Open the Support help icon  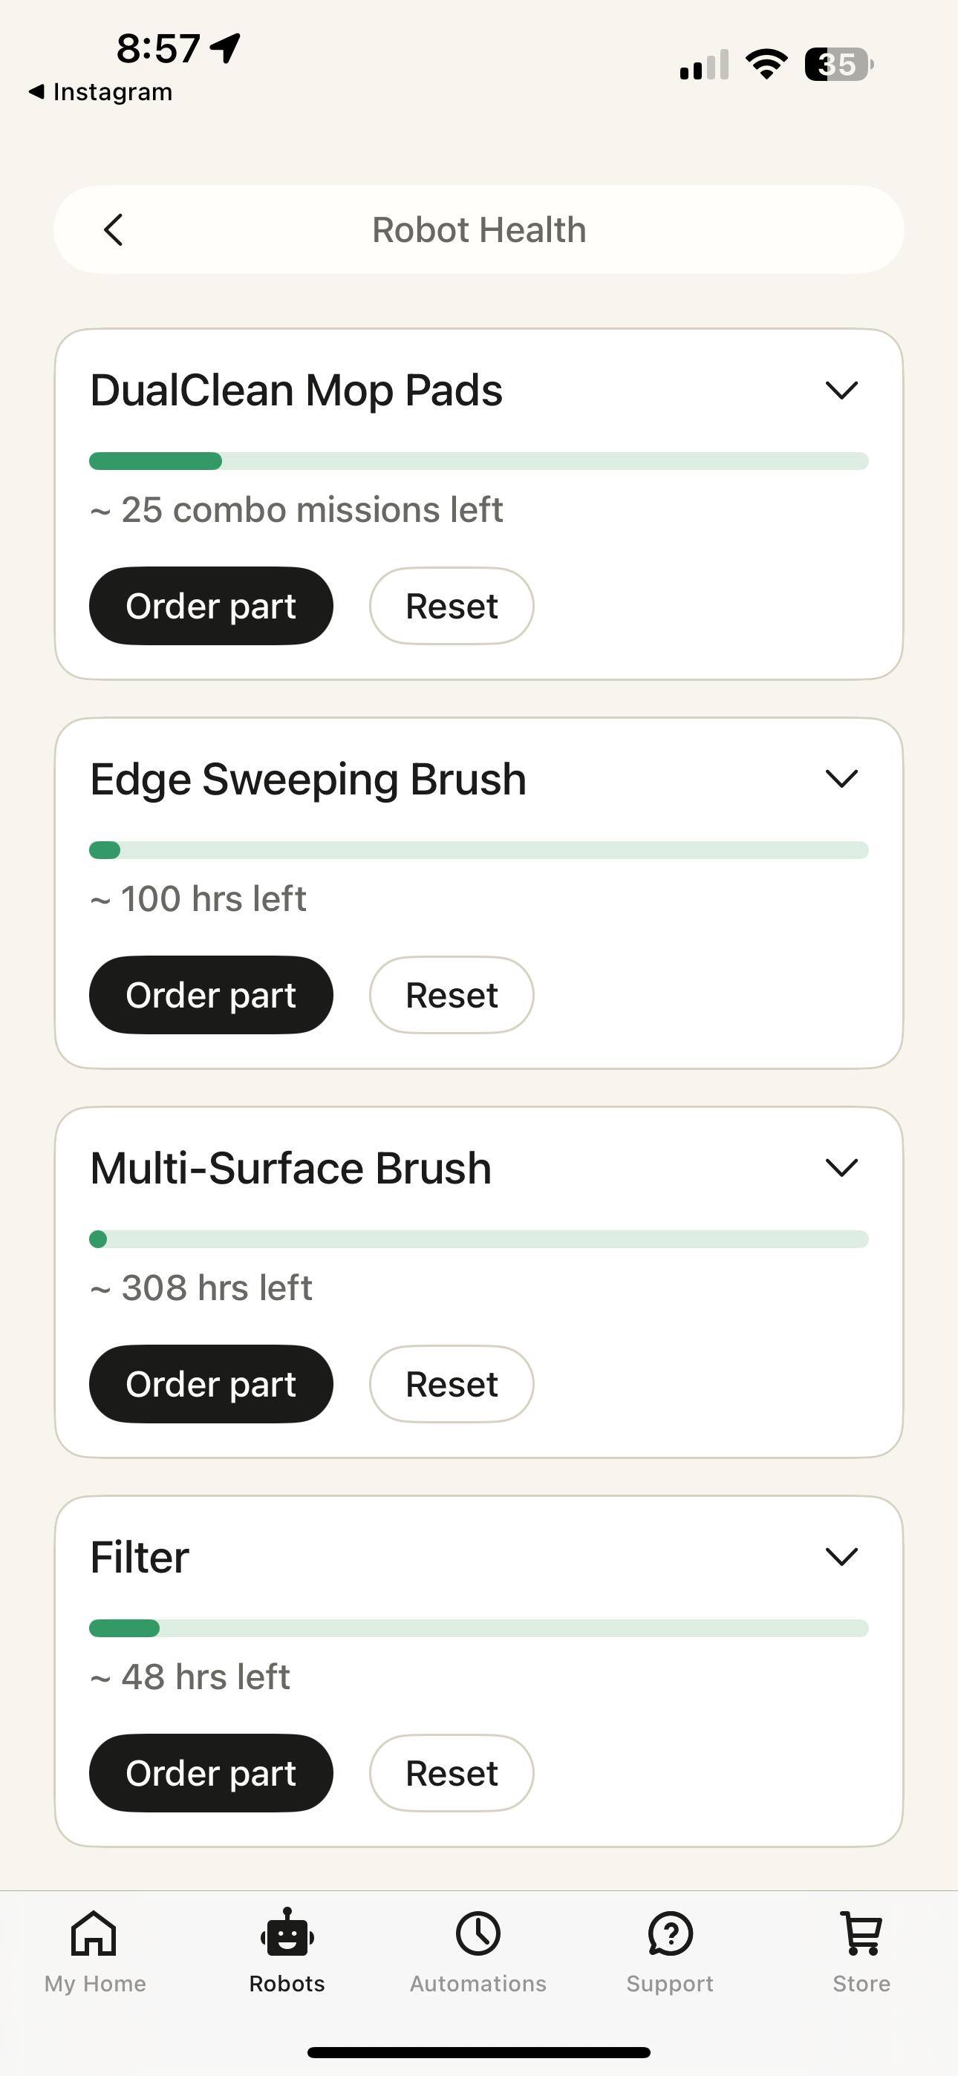670,1933
